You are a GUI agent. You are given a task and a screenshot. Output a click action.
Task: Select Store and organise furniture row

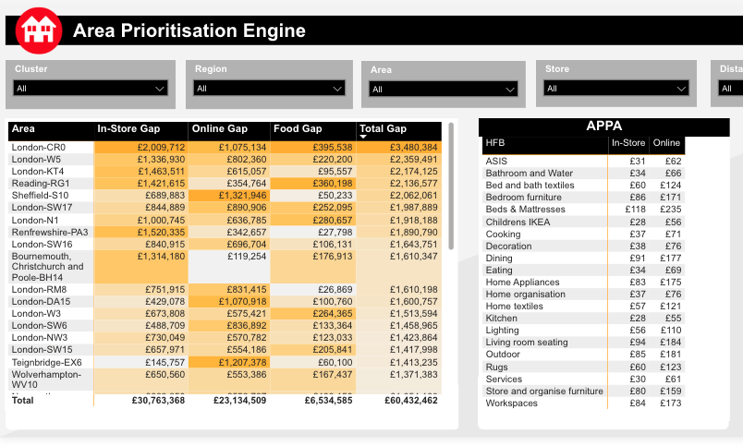[583, 392]
